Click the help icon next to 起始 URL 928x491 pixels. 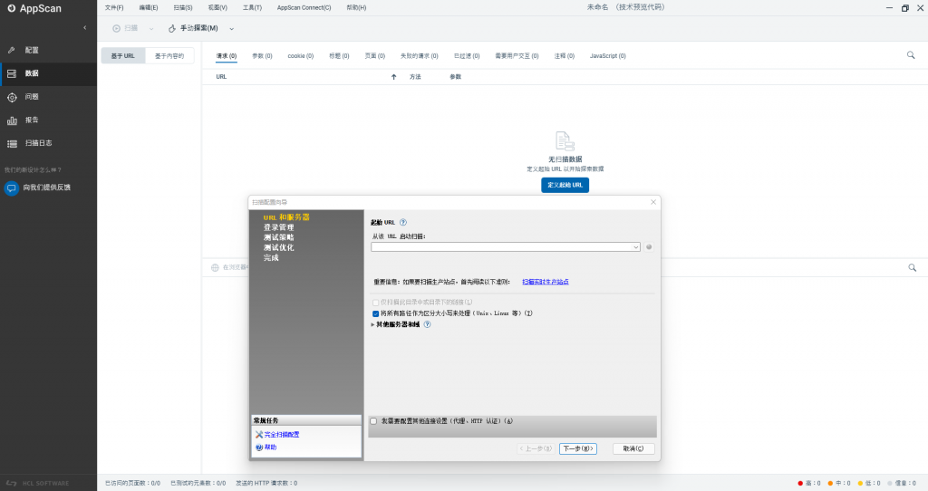(403, 223)
